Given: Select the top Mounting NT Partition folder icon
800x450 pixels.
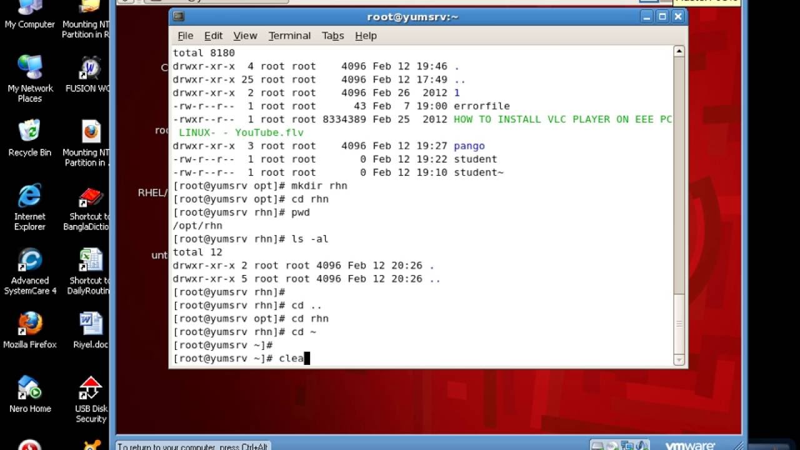Looking at the screenshot, I should coord(87,19).
